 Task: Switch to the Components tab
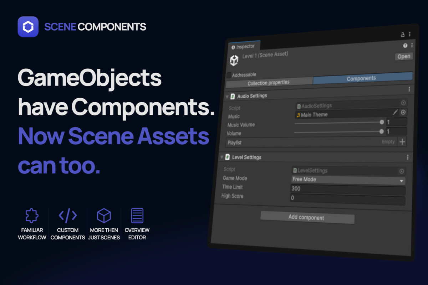pos(362,78)
